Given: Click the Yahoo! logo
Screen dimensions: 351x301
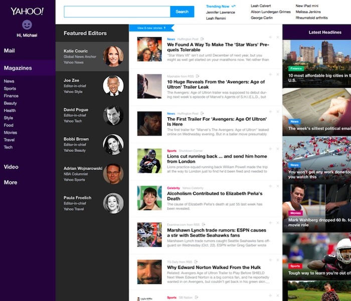Looking at the screenshot, I should tap(27, 11).
